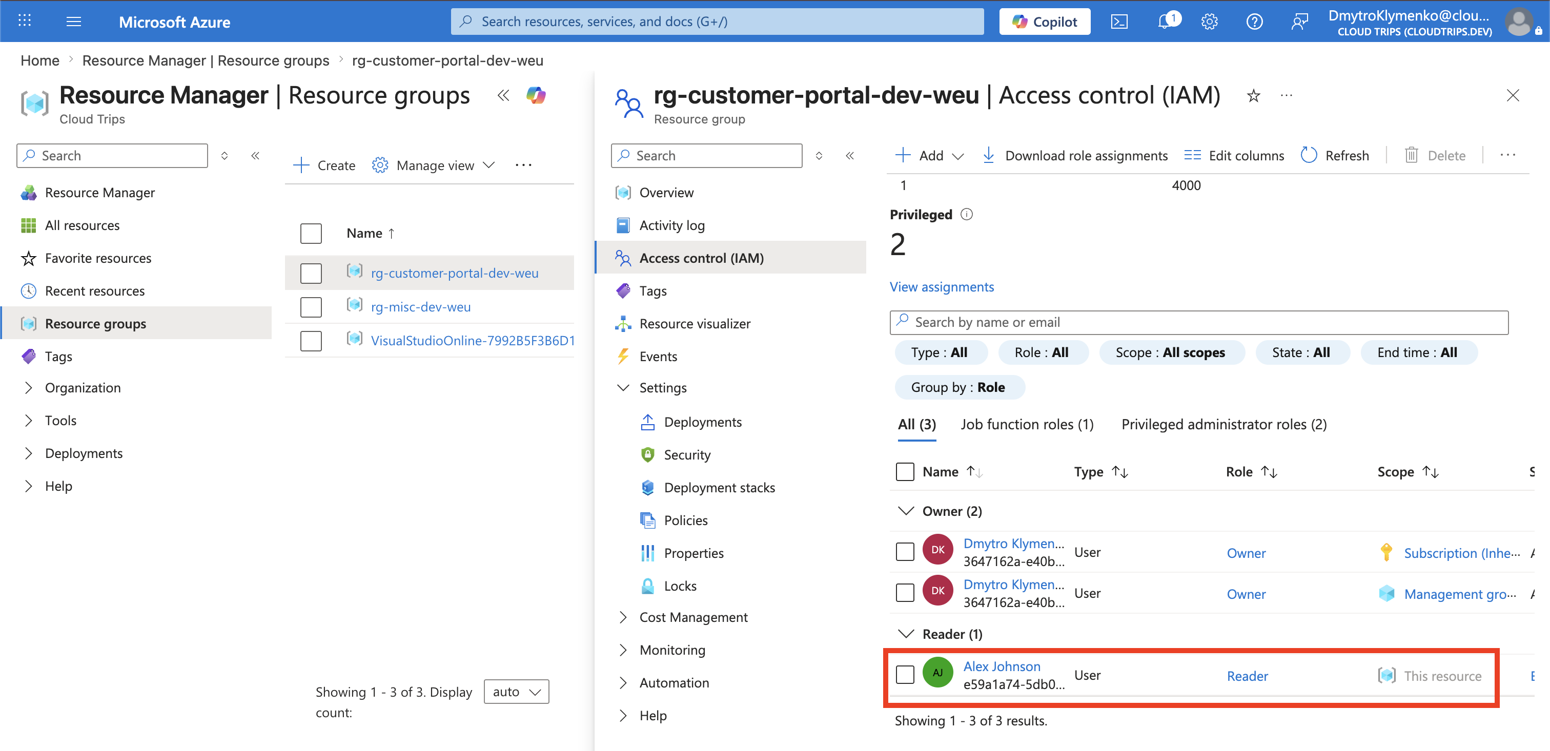Open Properties under Settings
The image size is (1550, 751).
(693, 553)
